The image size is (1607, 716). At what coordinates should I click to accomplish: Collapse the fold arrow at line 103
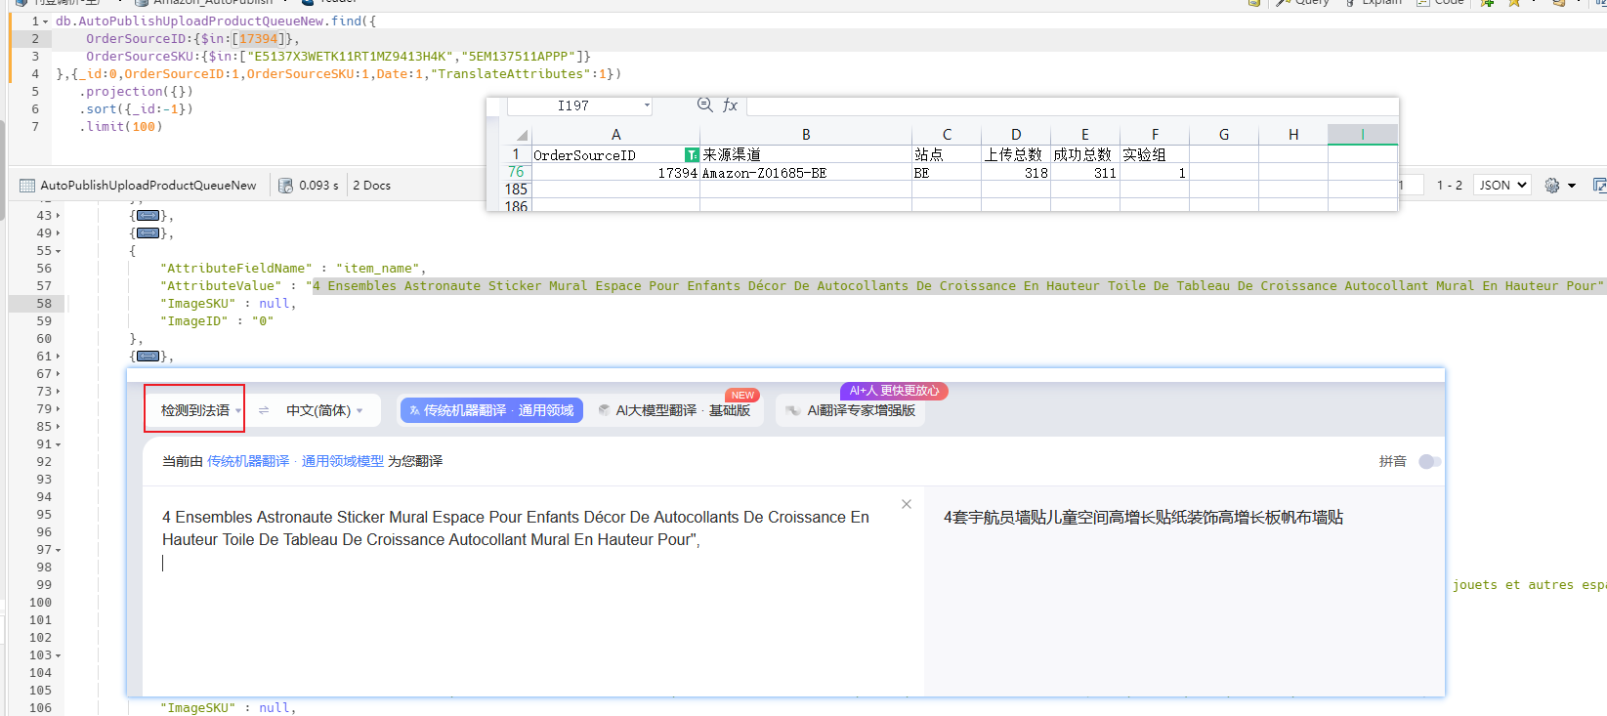(x=58, y=655)
